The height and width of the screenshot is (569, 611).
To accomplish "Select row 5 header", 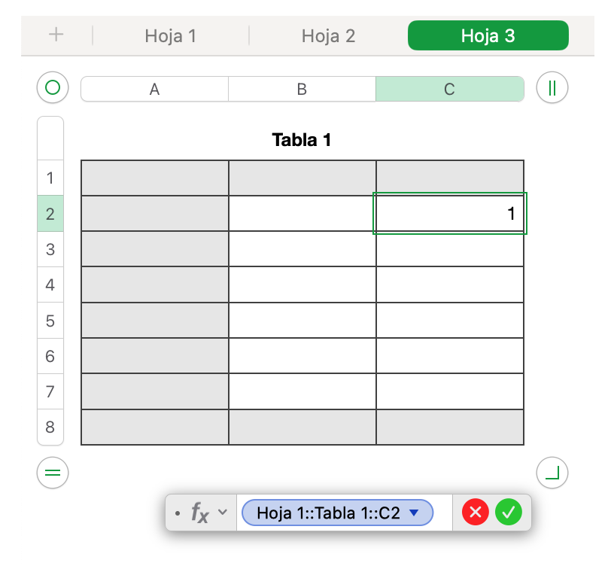I will coord(50,321).
